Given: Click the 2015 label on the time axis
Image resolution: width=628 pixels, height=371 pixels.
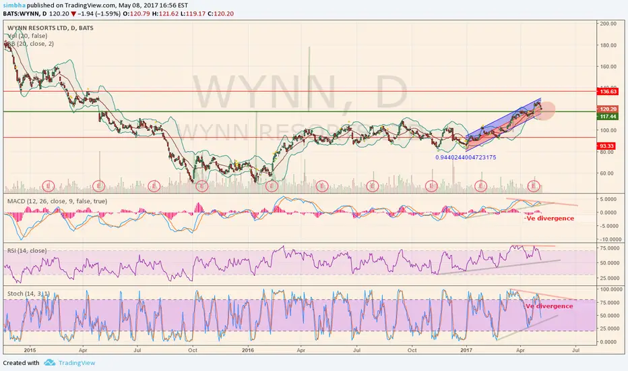Looking at the screenshot, I should (x=30, y=350).
